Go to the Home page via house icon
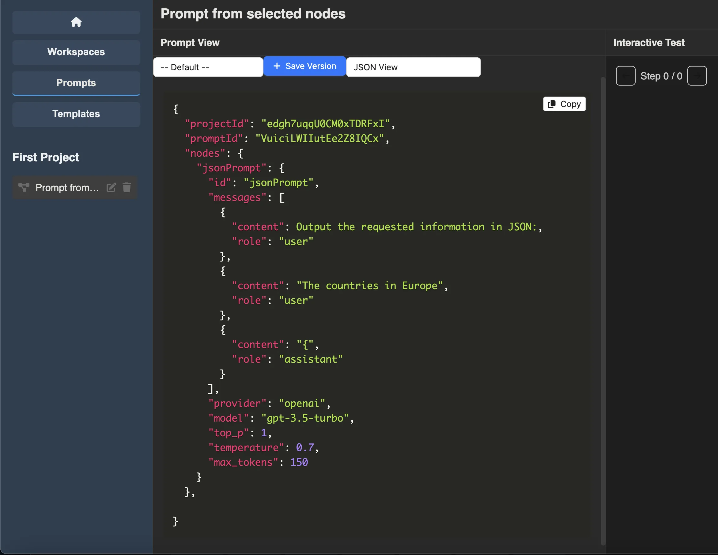This screenshot has height=555, width=718. coord(76,22)
